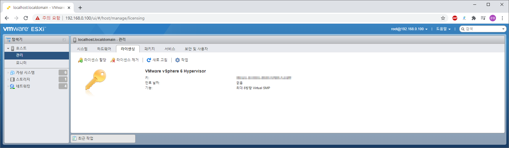Click the 라이센스 할당 button
This screenshot has height=148, width=509.
92,60
